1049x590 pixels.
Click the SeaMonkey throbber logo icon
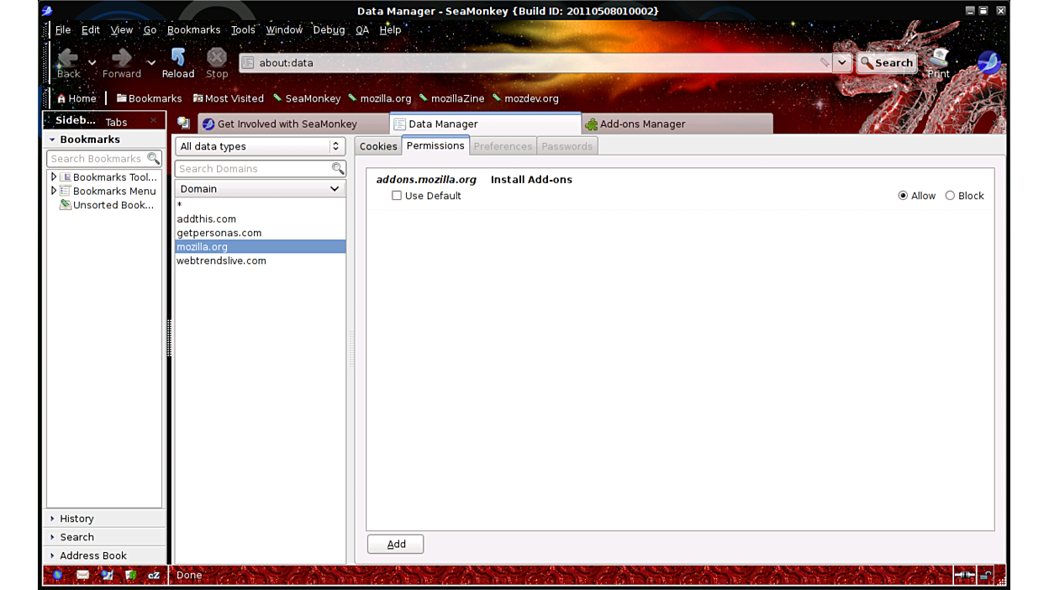pos(988,62)
